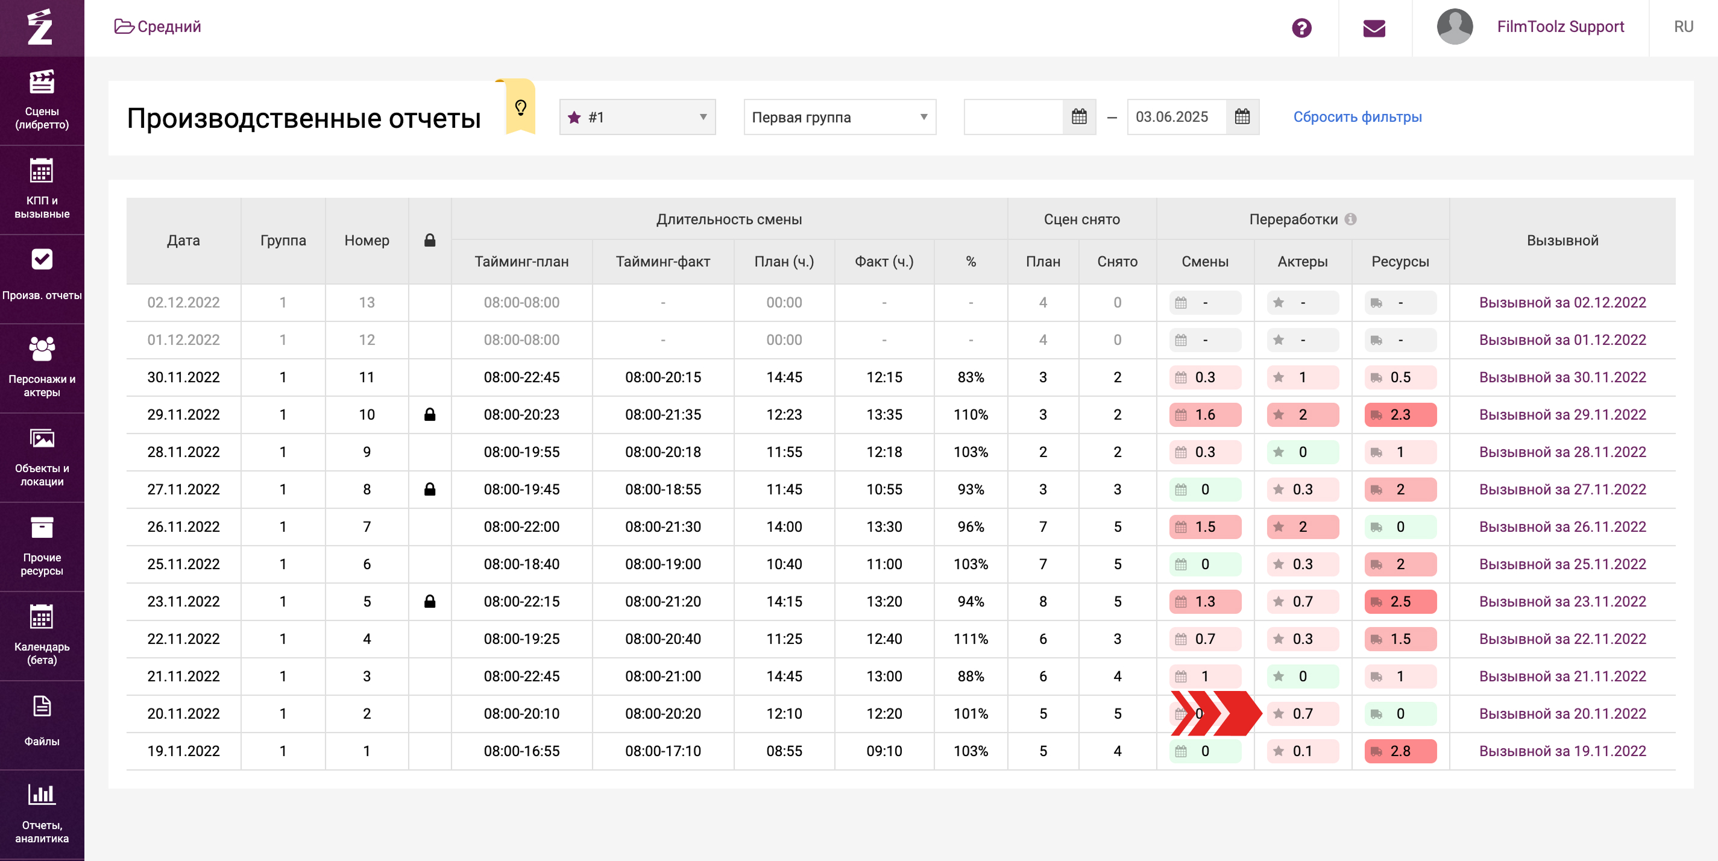Click timing-plan 08:00-22:45 in 30.11.2022 row
1718x861 pixels.
click(521, 377)
